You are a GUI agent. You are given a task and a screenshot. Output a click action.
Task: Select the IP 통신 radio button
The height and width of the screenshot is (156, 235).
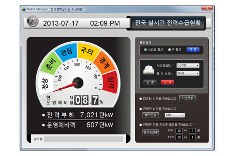click(x=169, y=50)
